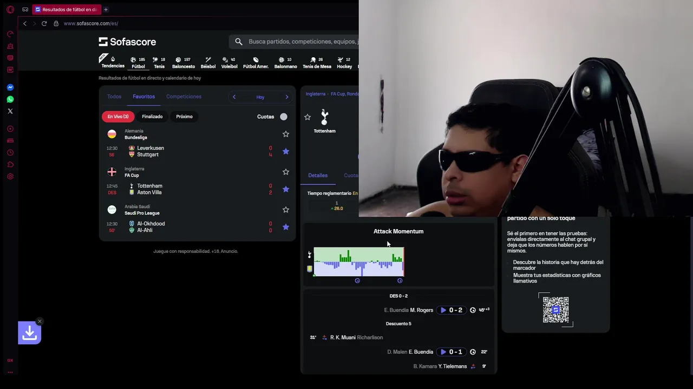Star Tottenham team in match header
This screenshot has width=693, height=389.
pos(308,117)
